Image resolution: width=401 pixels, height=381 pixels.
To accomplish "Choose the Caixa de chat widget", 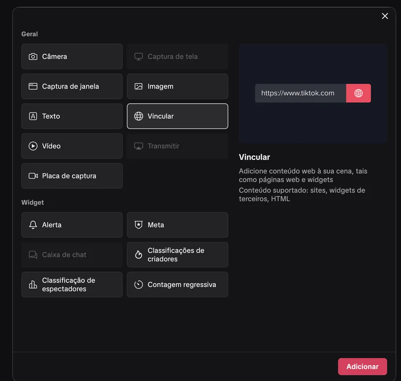I will tap(72, 255).
